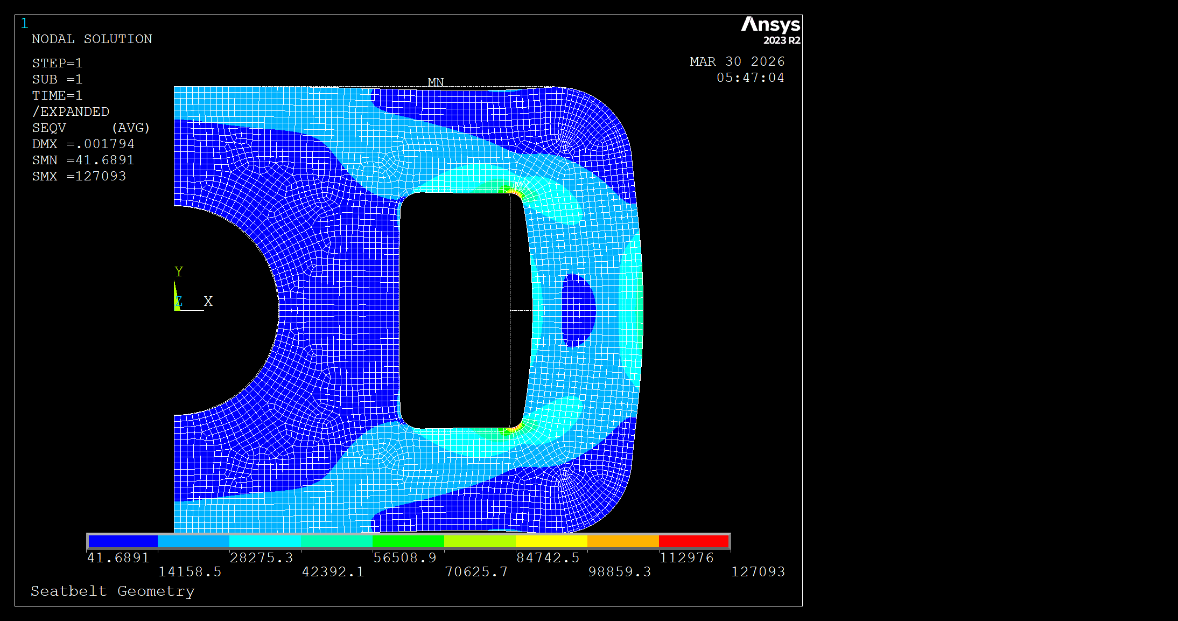The image size is (1178, 621).
Task: Click the 127093 legend maximum value
Action: point(758,571)
